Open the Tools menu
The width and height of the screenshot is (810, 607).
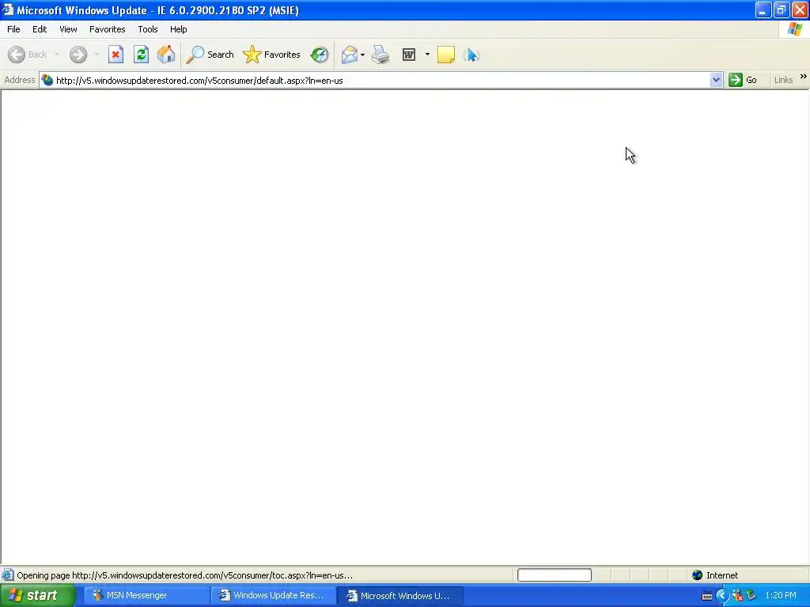point(148,29)
